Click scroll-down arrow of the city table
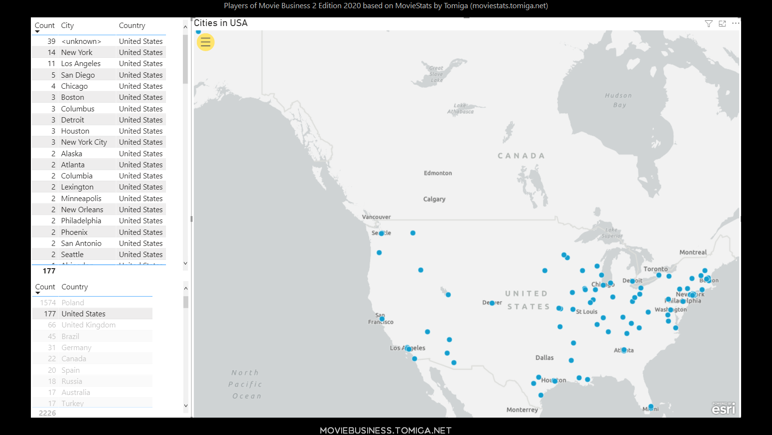772x435 pixels. [x=185, y=263]
